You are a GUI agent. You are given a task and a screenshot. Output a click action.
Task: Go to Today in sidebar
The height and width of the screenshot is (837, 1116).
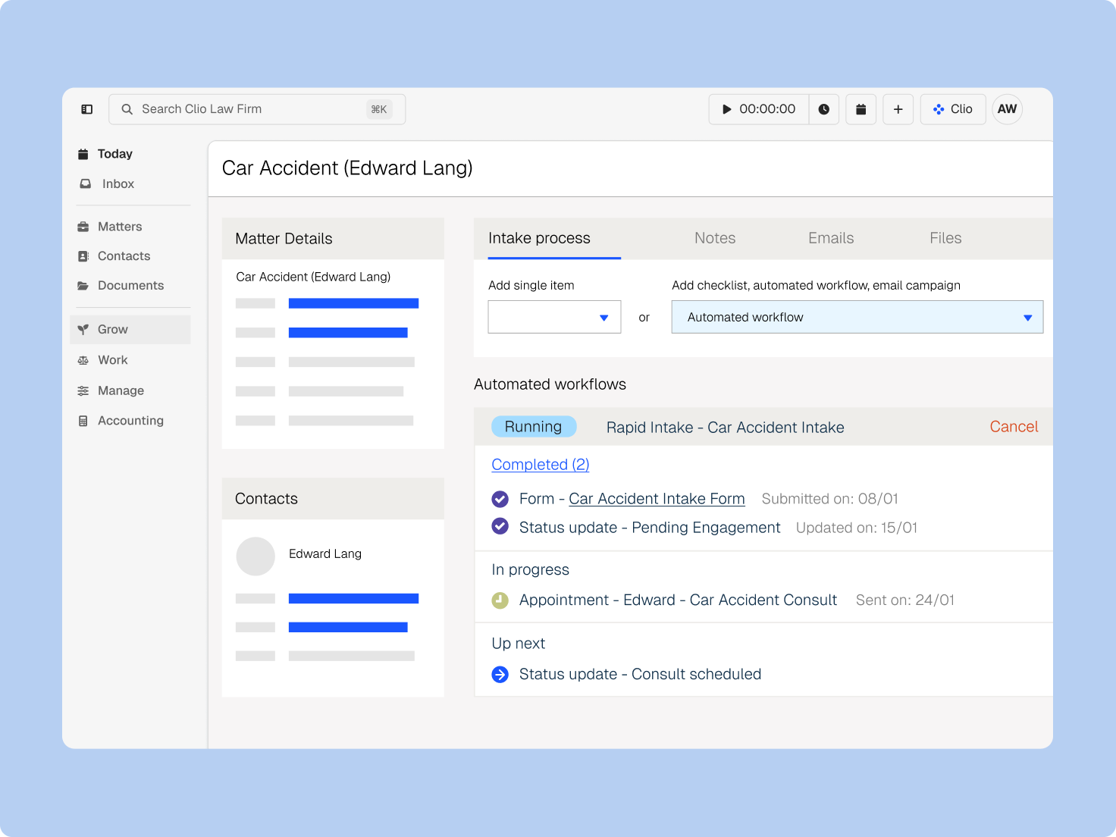(x=105, y=154)
